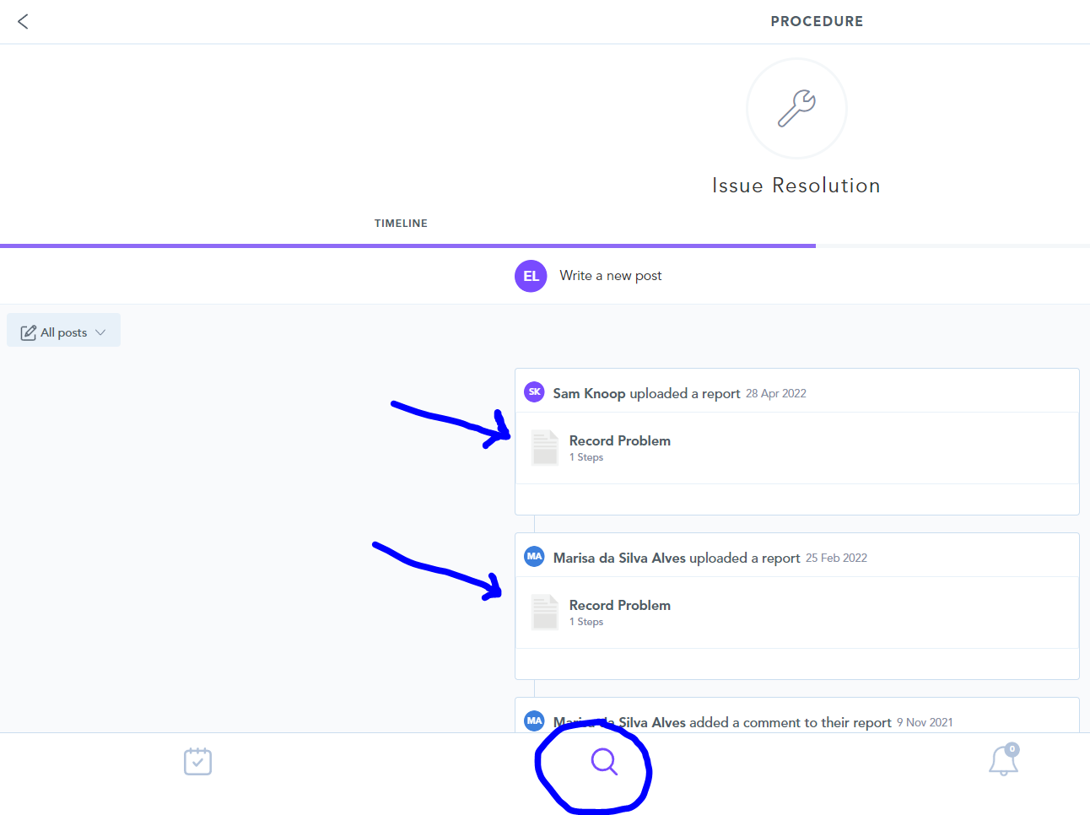Click the MA avatar on 25 Feb post

point(534,556)
